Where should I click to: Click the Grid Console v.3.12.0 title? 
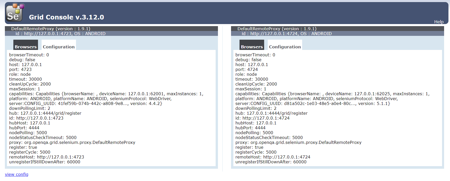(66, 17)
